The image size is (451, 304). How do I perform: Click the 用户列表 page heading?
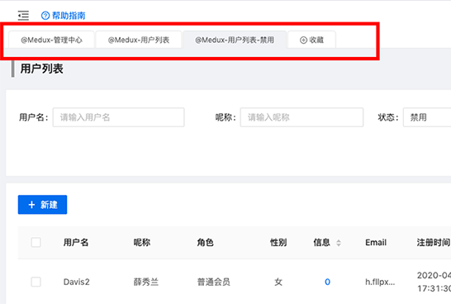coord(41,69)
